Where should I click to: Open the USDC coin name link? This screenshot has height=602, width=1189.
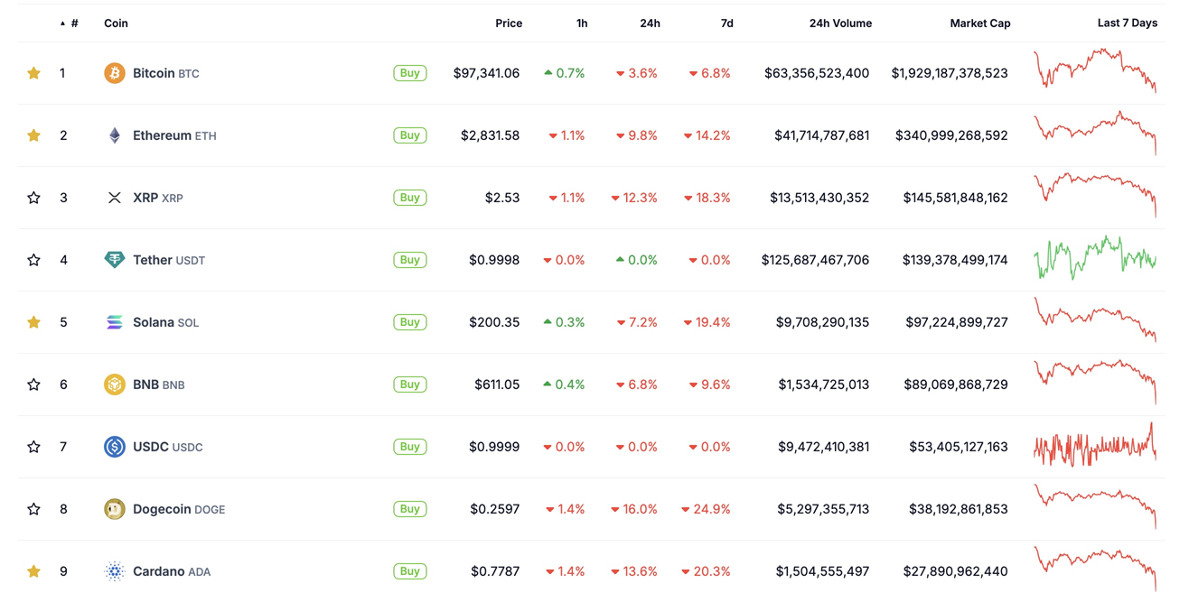[152, 447]
